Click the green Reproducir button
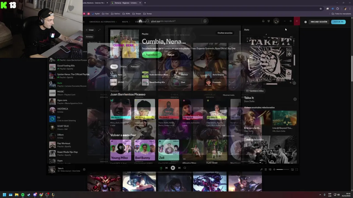 (152, 55)
